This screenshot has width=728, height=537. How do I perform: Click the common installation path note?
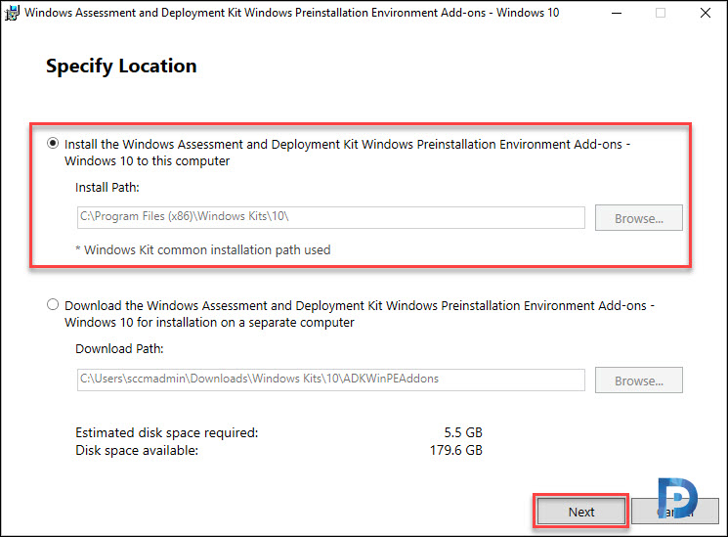[203, 250]
